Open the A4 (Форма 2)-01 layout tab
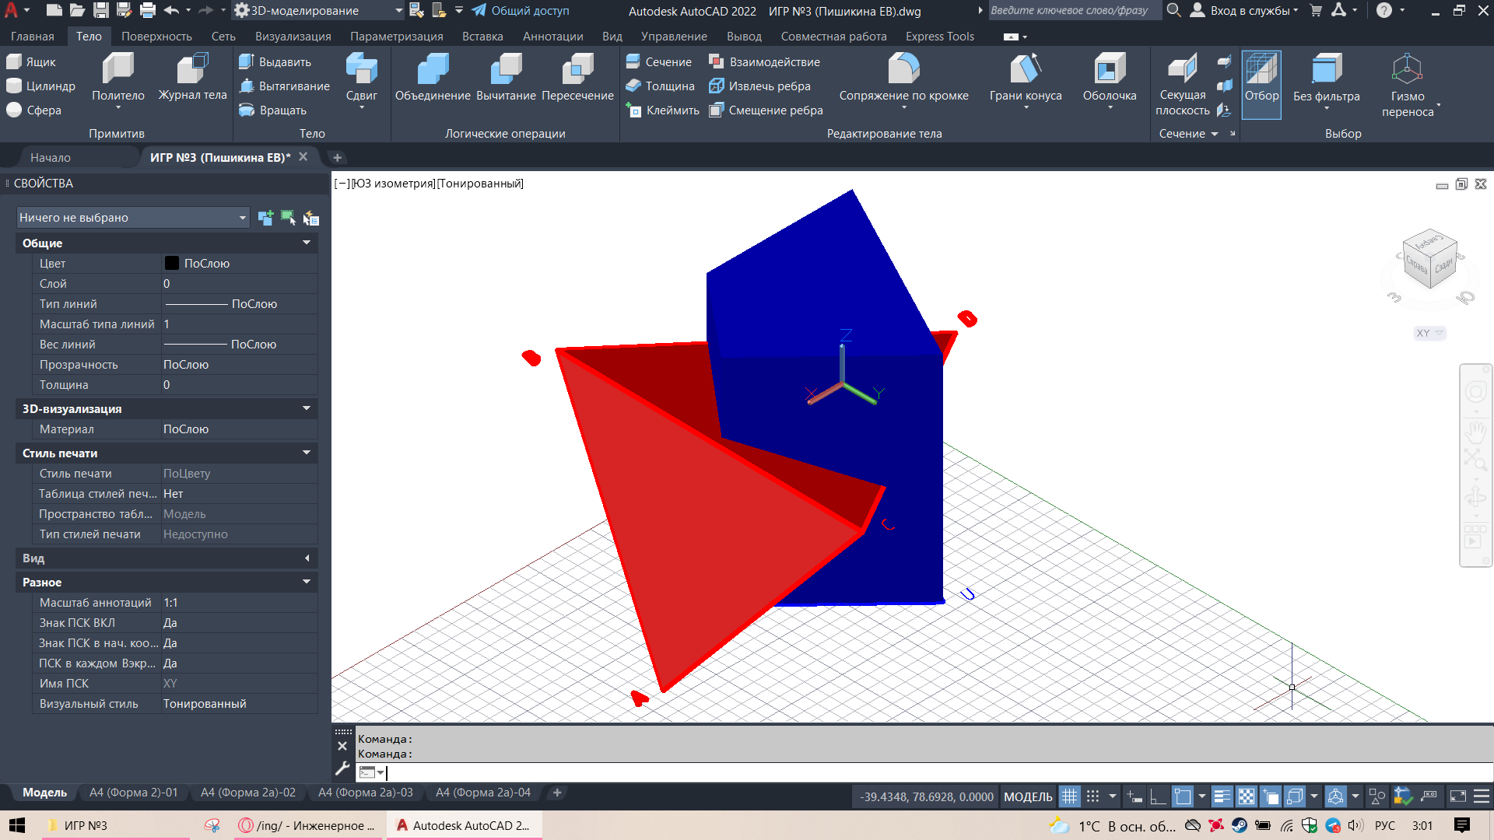The height and width of the screenshot is (840, 1494). click(x=133, y=793)
